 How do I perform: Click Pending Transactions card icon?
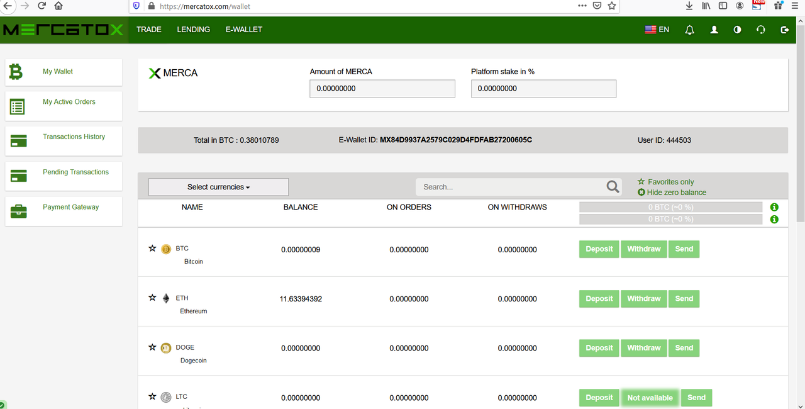[x=18, y=176]
